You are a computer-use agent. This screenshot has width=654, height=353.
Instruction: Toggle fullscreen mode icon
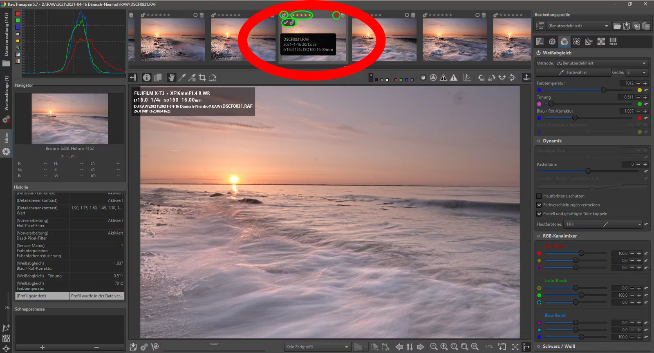pos(515,347)
